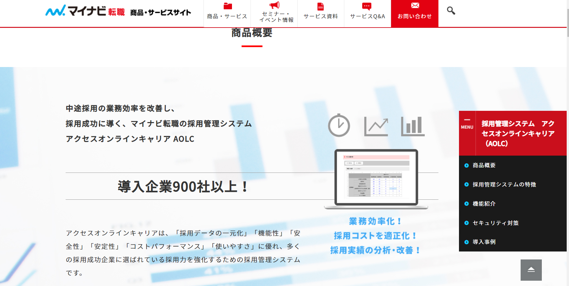
Task: Click the clock icon graphic
Action: point(339,125)
